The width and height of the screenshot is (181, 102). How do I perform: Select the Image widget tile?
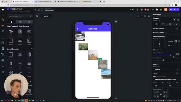point(29,42)
